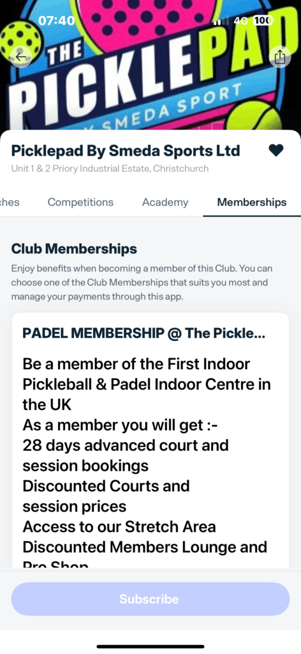Toggle the favorite heart icon
Viewport: 301px width, 654px height.
point(276,151)
